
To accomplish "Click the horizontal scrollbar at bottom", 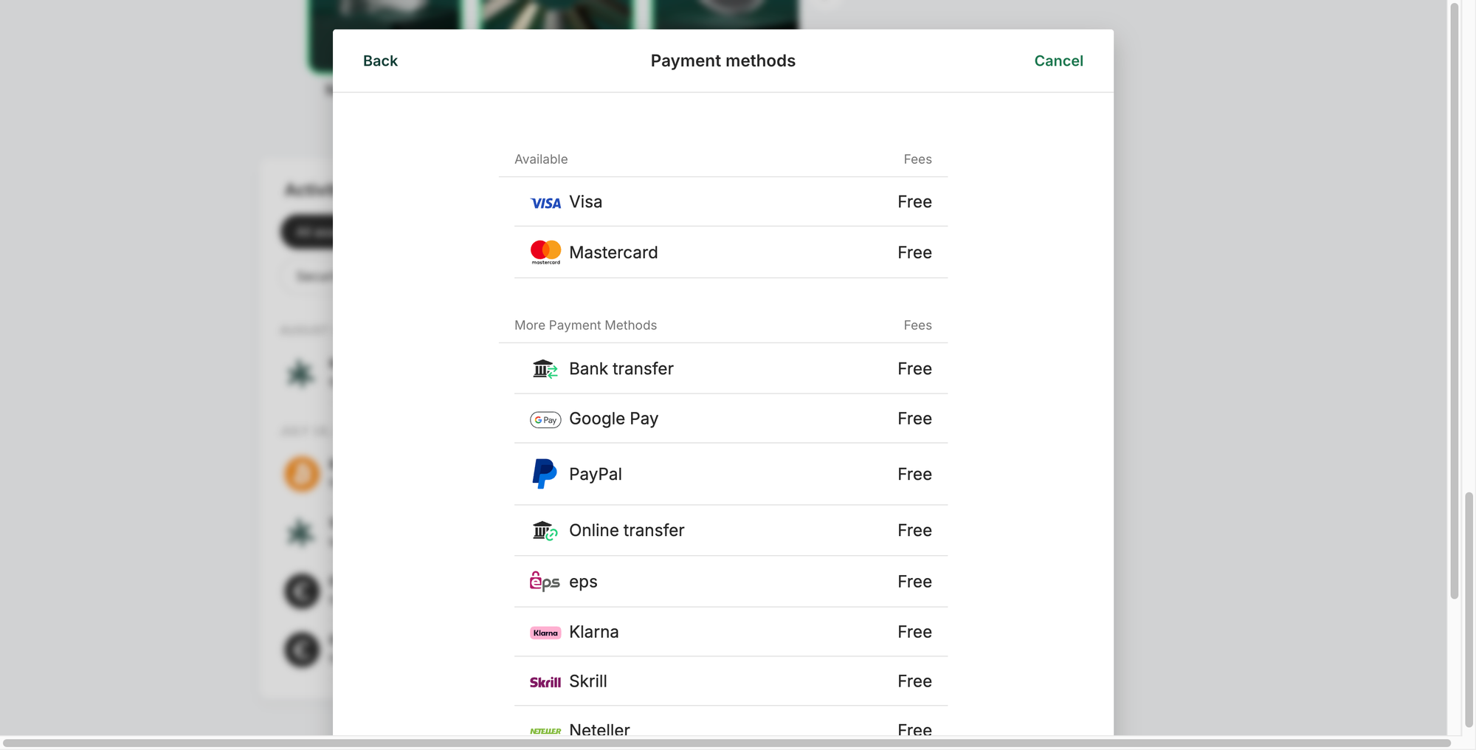I will pos(727,743).
